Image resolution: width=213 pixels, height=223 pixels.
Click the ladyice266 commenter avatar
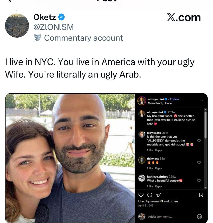click(x=142, y=134)
